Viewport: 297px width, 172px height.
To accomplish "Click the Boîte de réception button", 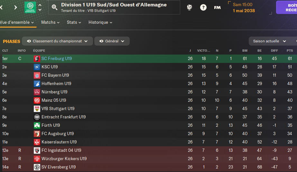I will click(287, 7).
